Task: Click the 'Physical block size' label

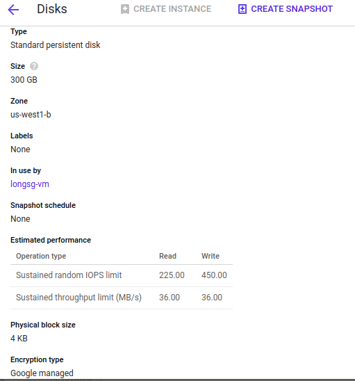Action: pyautogui.click(x=43, y=325)
